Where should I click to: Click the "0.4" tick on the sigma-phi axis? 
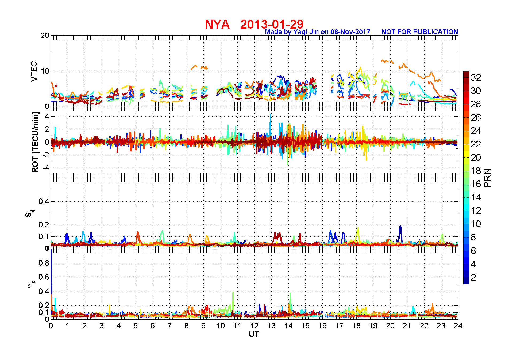click(44, 291)
